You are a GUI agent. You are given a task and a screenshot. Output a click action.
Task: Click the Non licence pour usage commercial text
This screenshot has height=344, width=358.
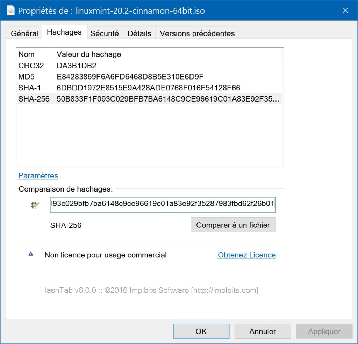click(x=106, y=255)
